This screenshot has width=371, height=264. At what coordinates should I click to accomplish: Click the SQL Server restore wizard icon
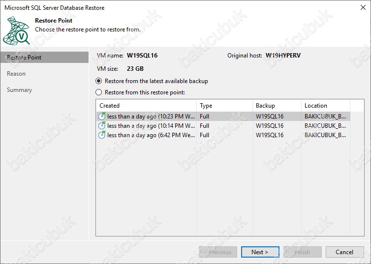pos(16,30)
